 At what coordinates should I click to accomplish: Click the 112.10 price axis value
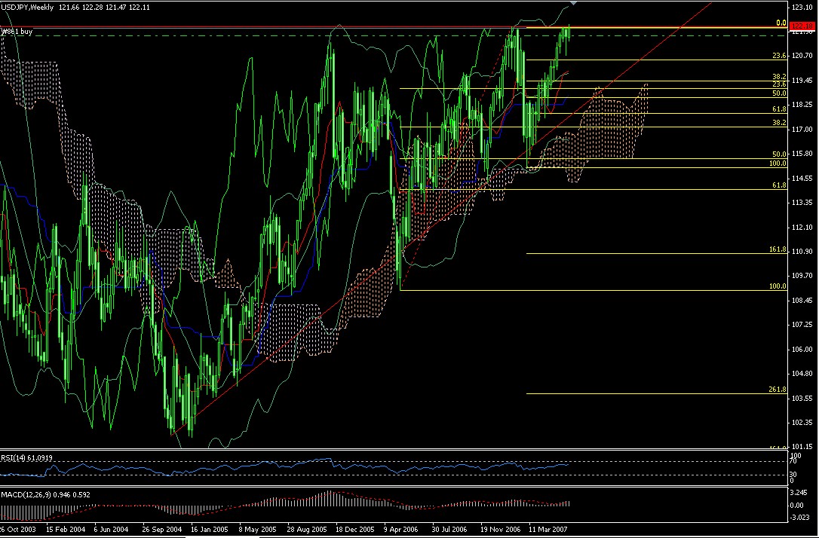802,228
